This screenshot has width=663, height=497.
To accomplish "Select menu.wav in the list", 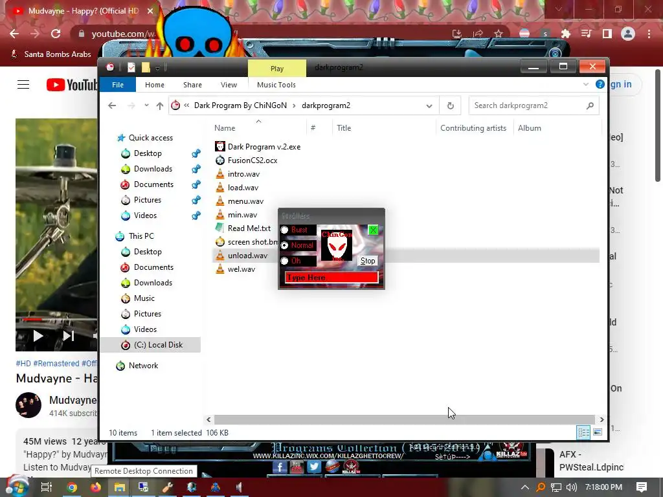I will (245, 201).
